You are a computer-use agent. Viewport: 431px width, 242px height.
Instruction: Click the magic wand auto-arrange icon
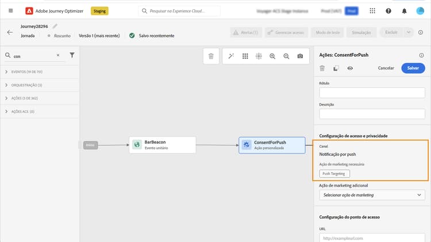coord(231,56)
